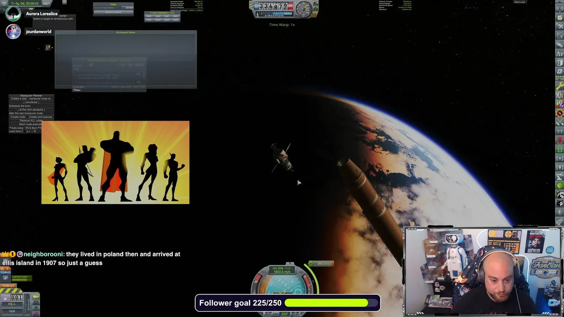564x317 pixels.
Task: Toggle Auto-warp in Maneuver Planner
Action: [x=16, y=128]
